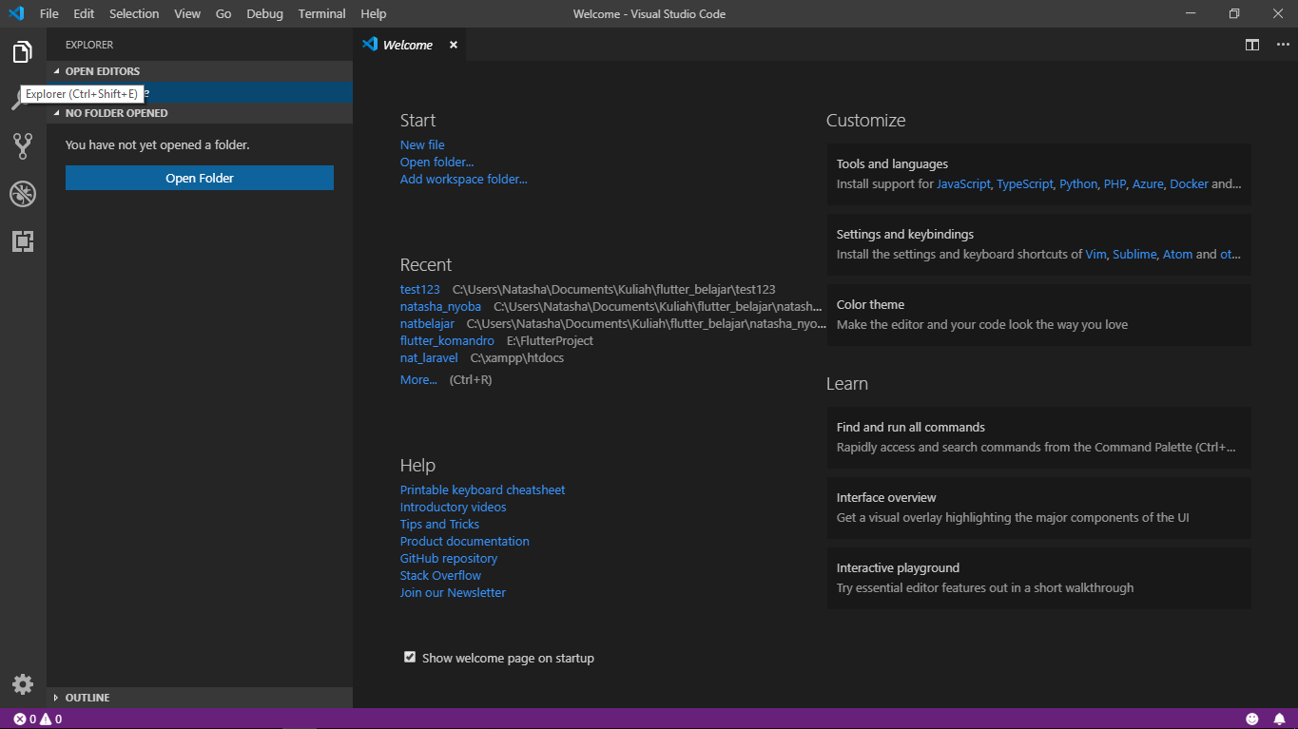Open the notifications bell icon
The width and height of the screenshot is (1298, 729).
pos(1279,718)
